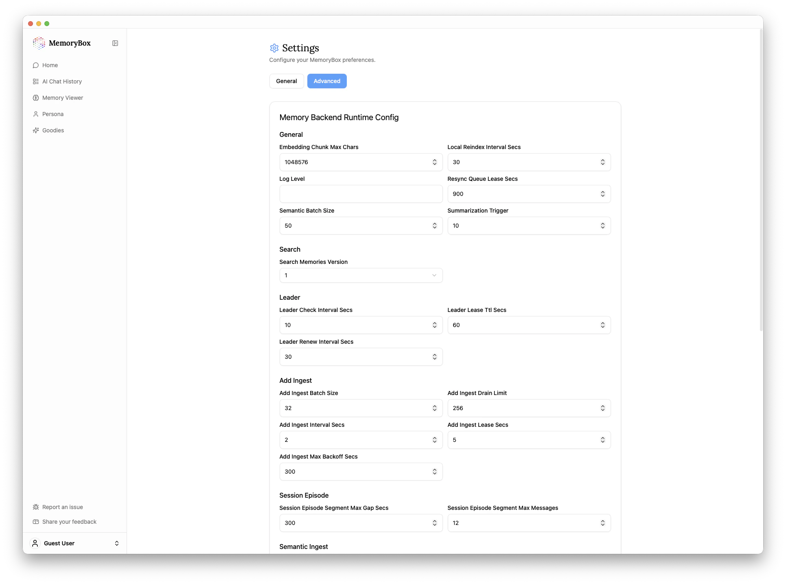This screenshot has width=786, height=584.
Task: Click the empty Log Level input field
Action: [x=361, y=194]
